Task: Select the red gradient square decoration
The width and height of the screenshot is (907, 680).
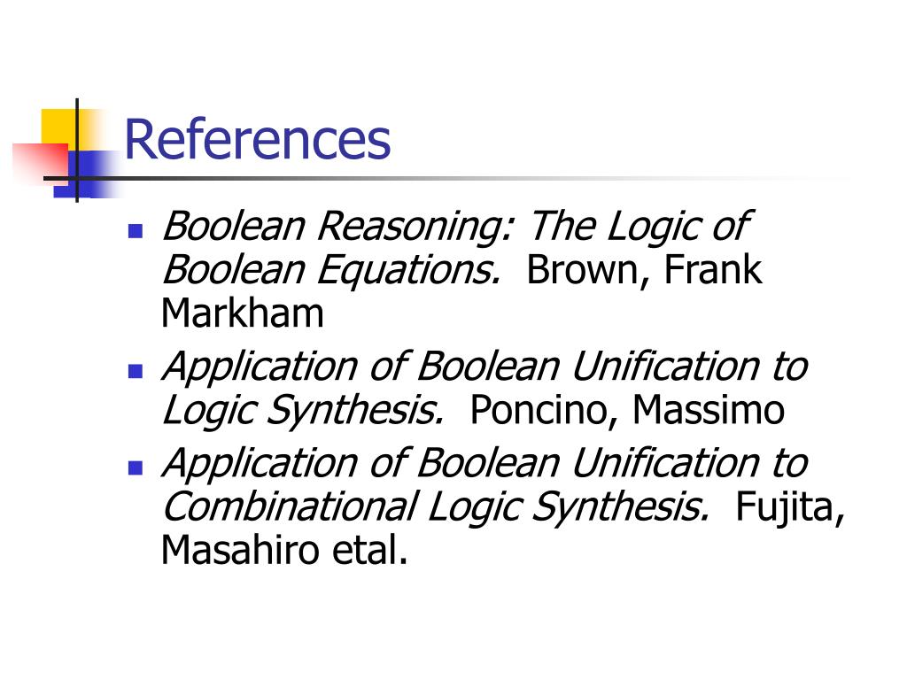Action: click(41, 164)
